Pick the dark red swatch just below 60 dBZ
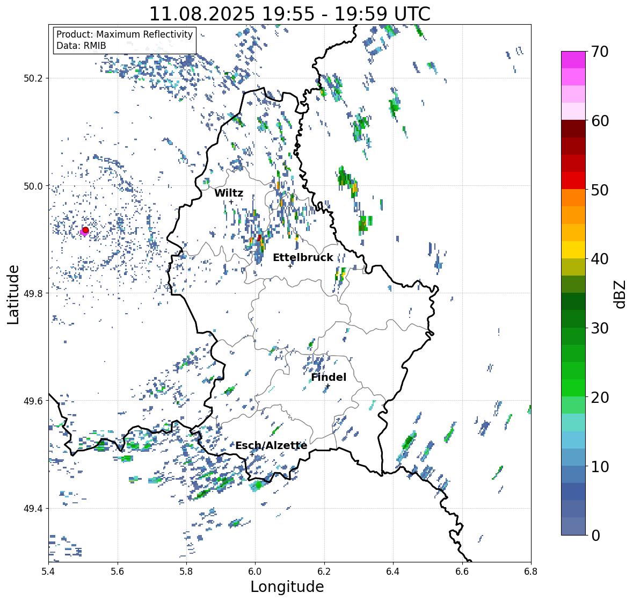The image size is (633, 600). [573, 128]
